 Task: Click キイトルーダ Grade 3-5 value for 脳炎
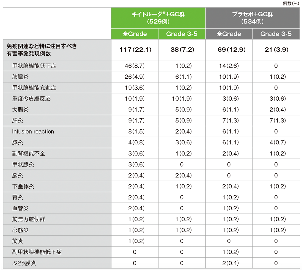(184, 175)
